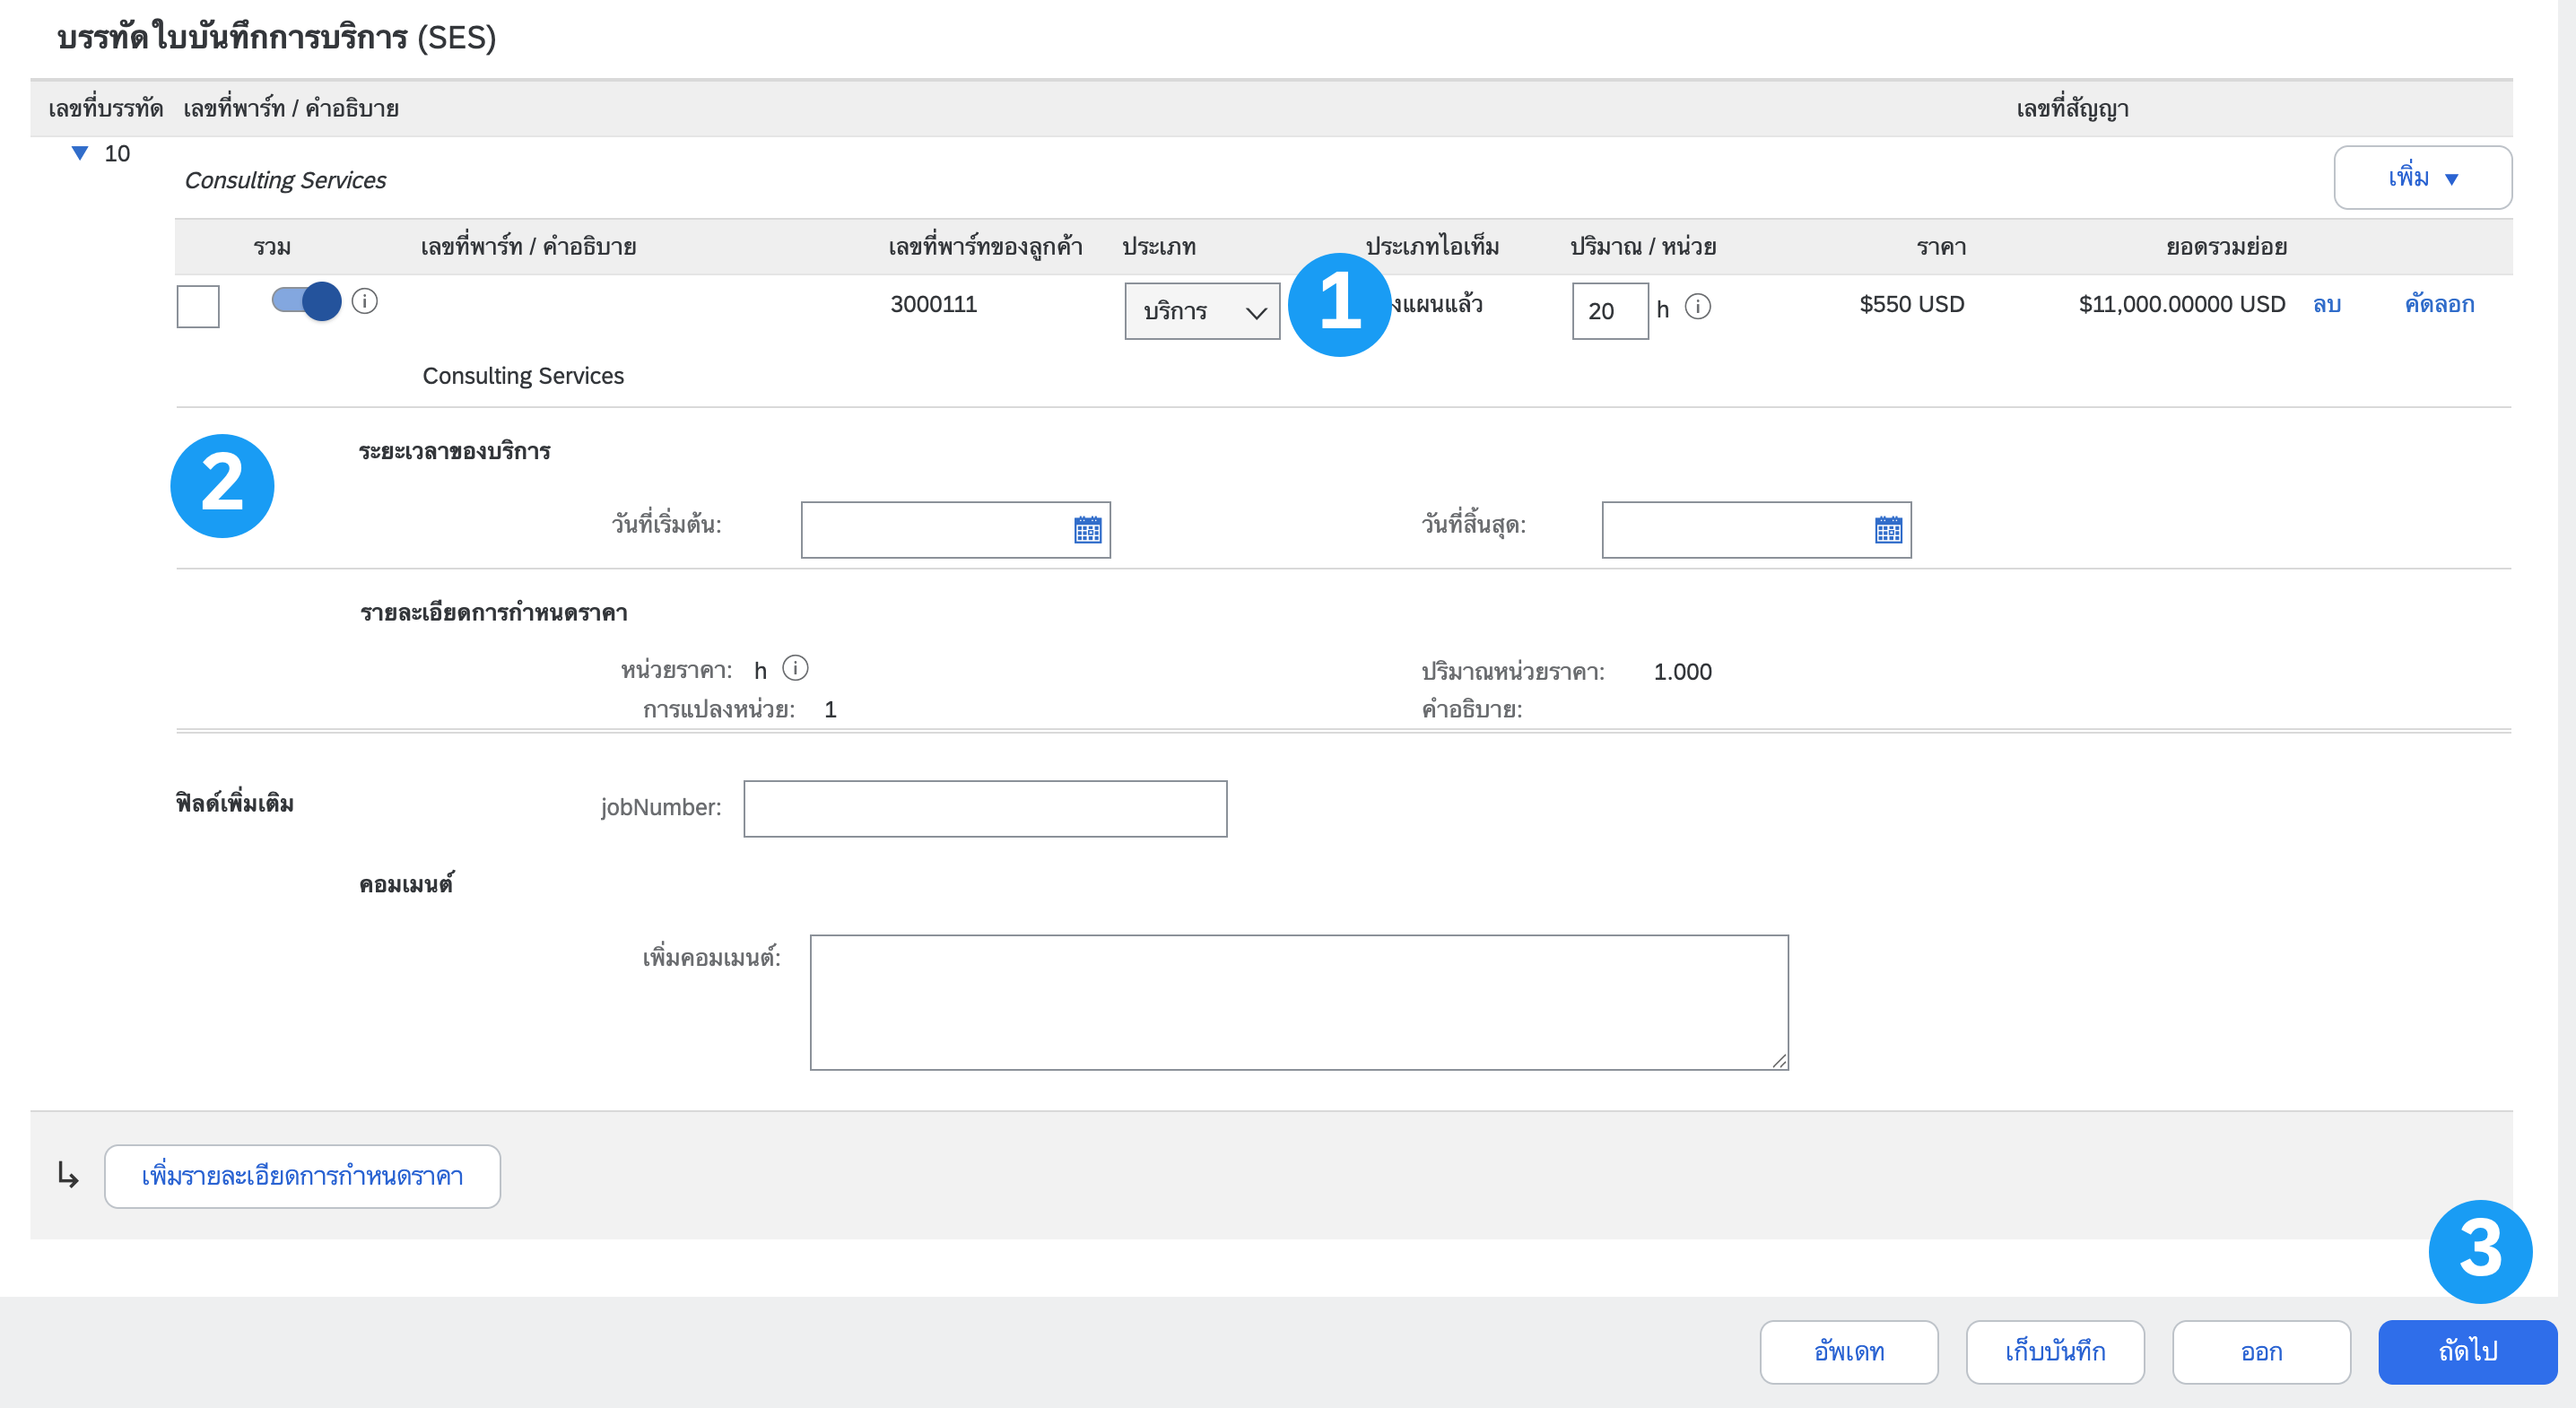Open the บริการ type dropdown
The image size is (2576, 1408).
pyautogui.click(x=1201, y=312)
